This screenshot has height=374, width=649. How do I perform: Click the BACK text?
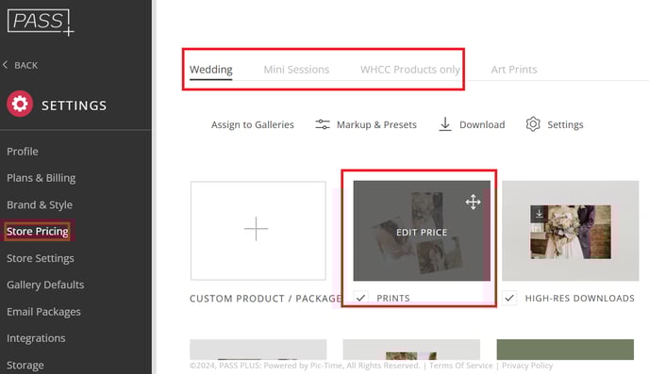tap(26, 65)
